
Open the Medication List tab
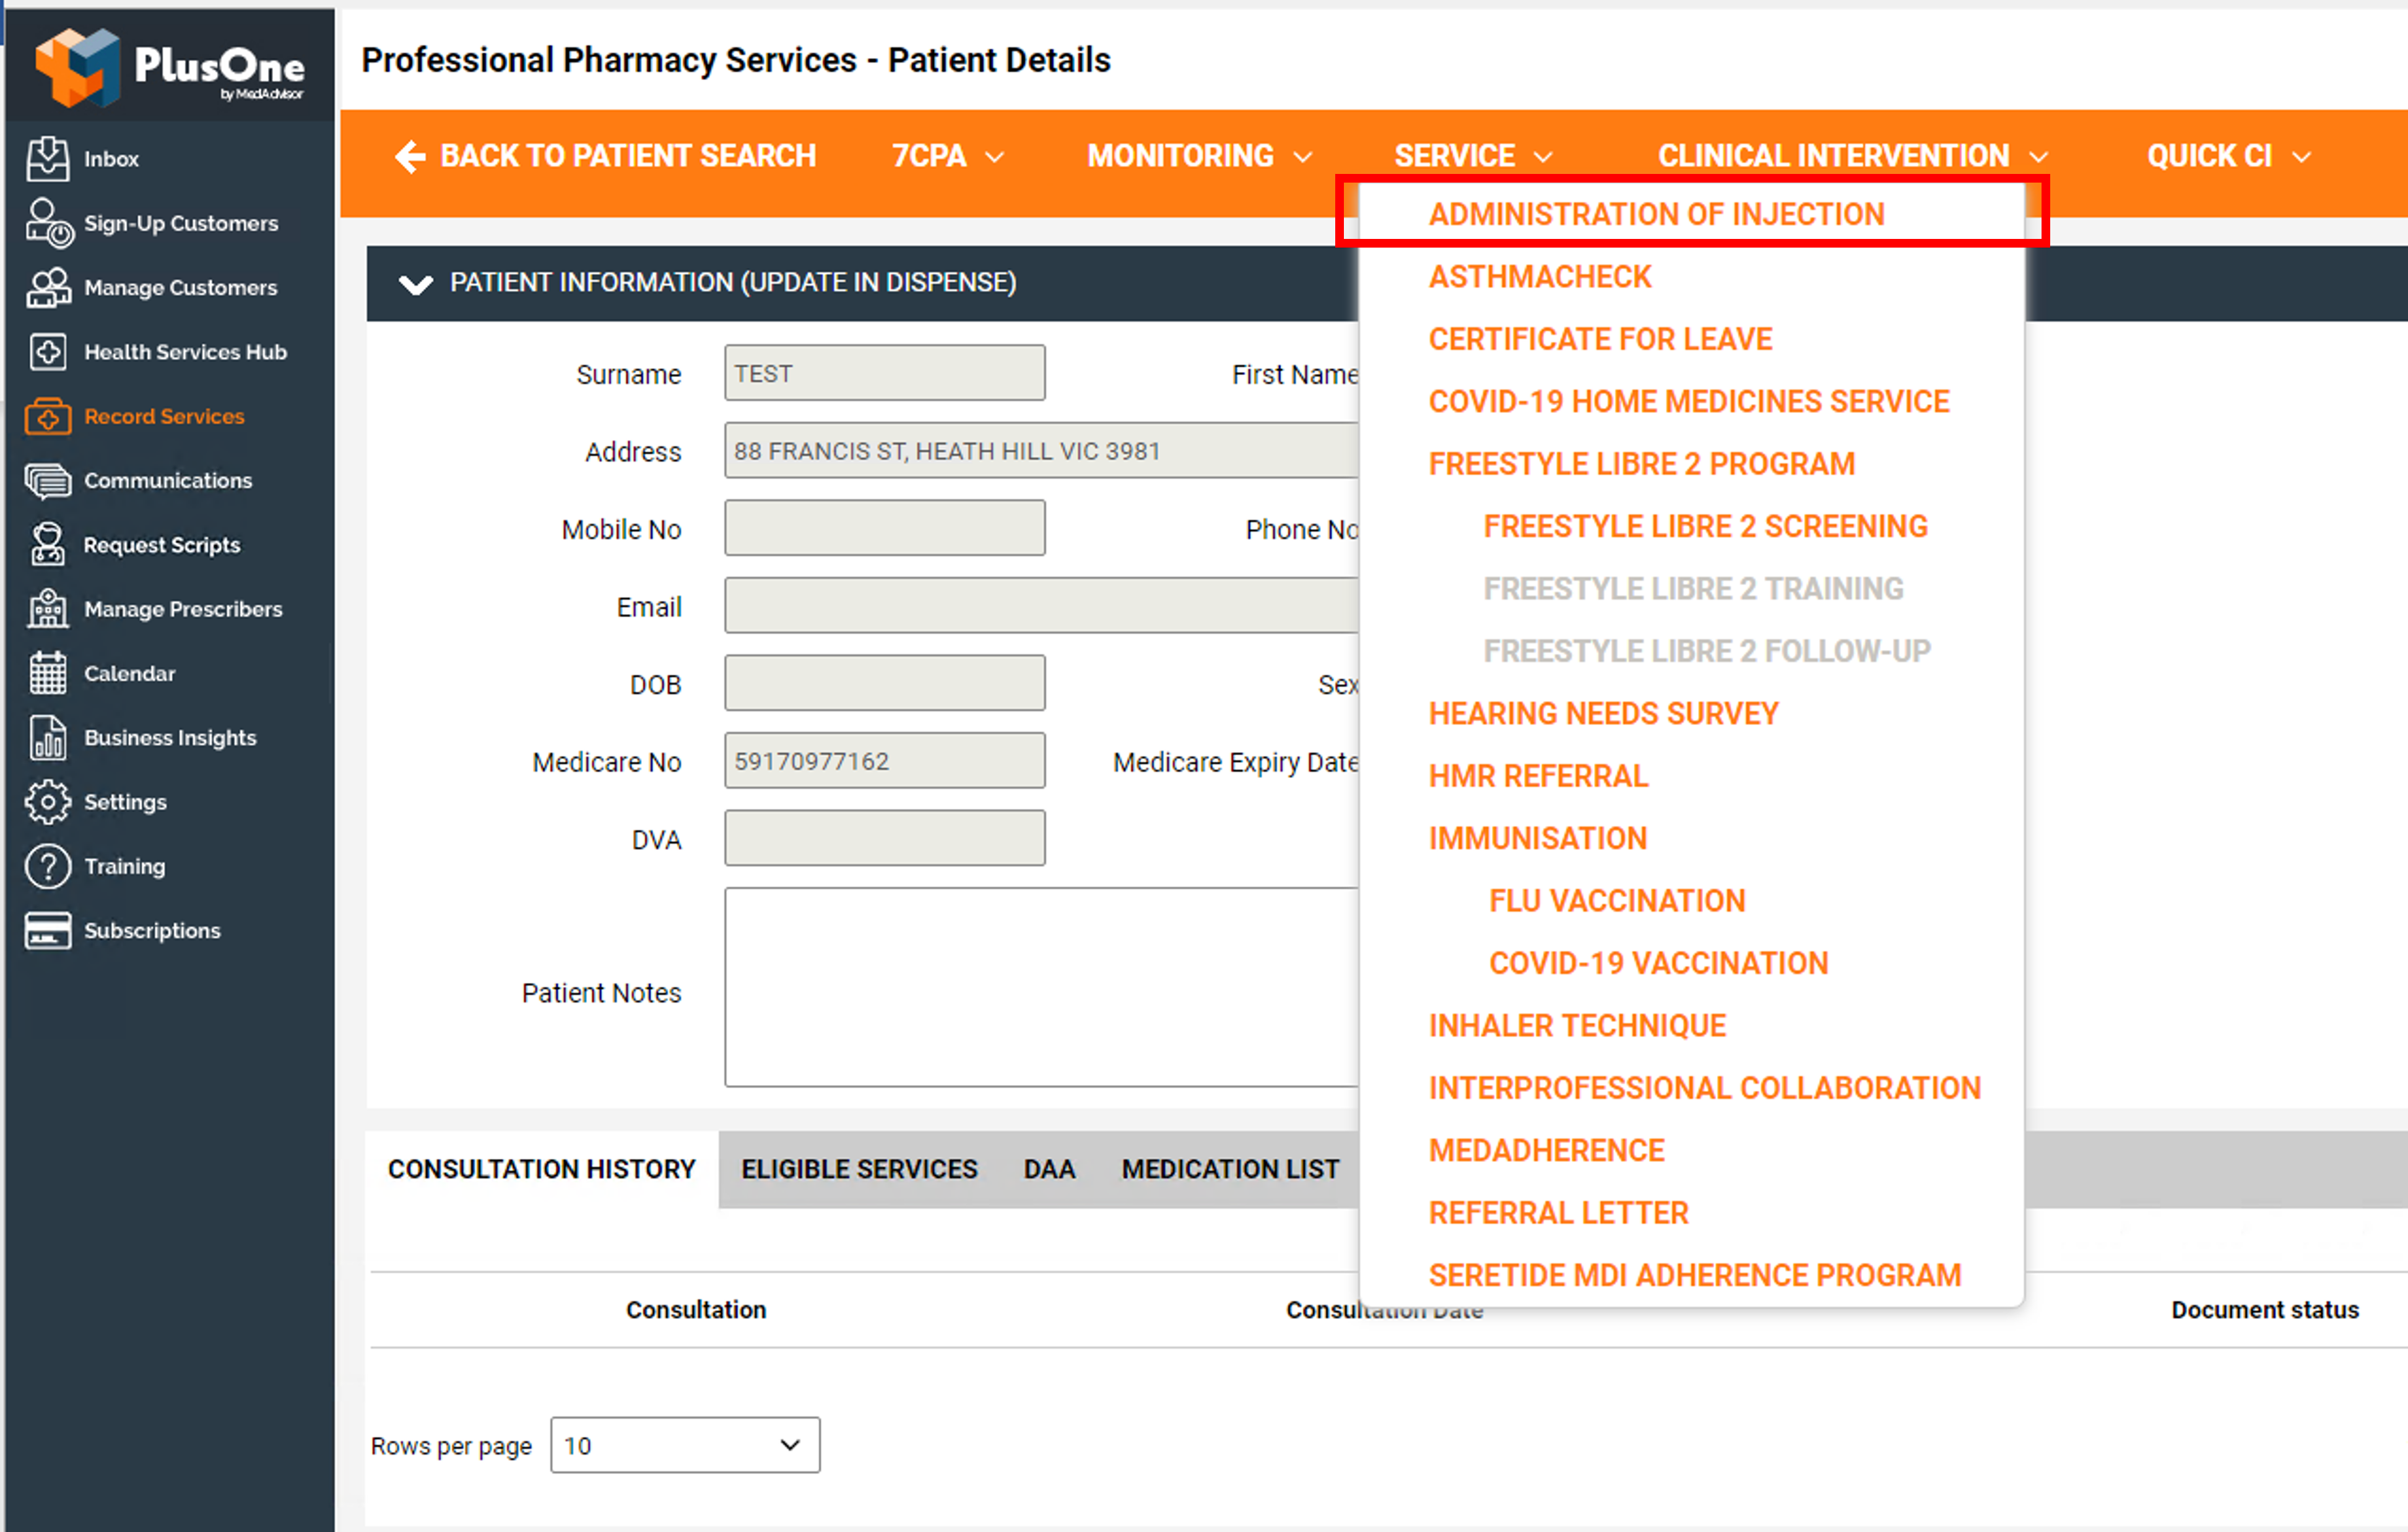click(x=1230, y=1169)
